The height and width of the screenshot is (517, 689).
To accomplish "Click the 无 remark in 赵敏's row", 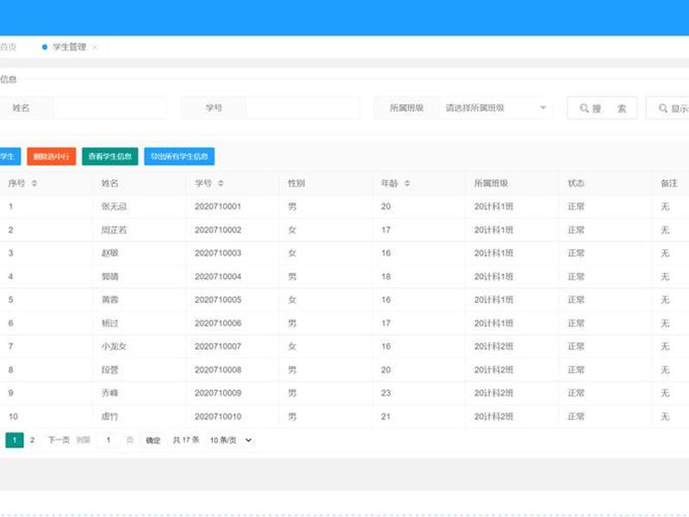I will (x=665, y=253).
